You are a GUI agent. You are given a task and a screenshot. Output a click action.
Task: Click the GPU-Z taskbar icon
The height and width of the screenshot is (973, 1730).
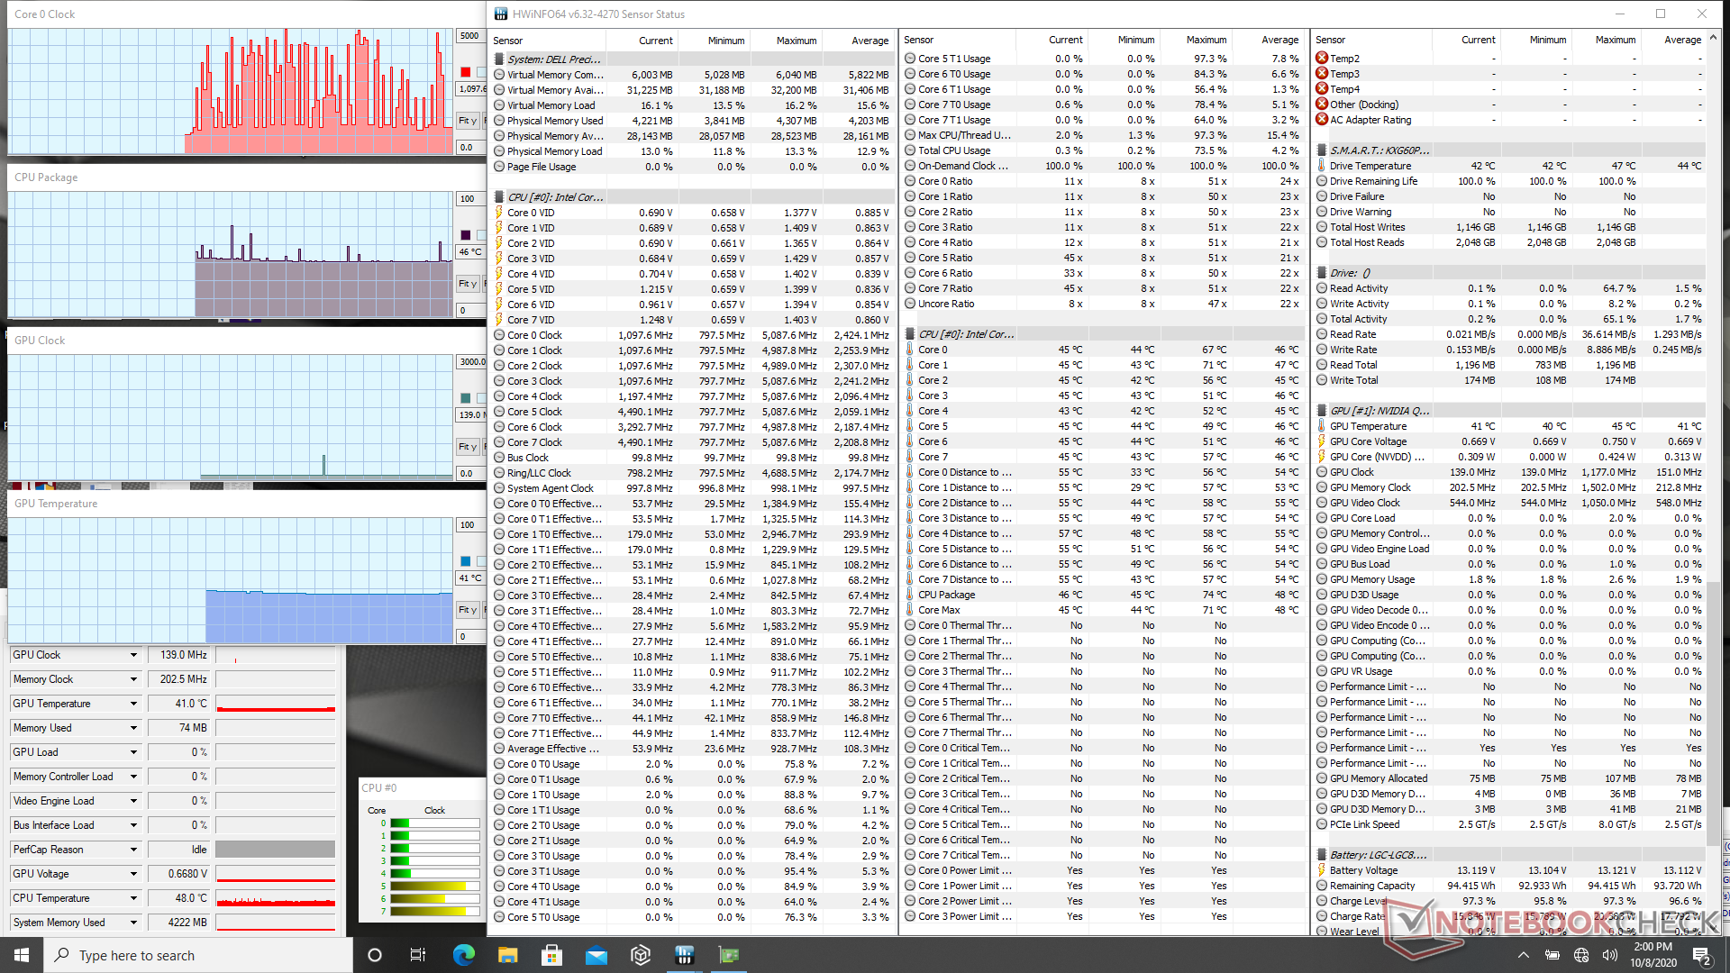729,955
